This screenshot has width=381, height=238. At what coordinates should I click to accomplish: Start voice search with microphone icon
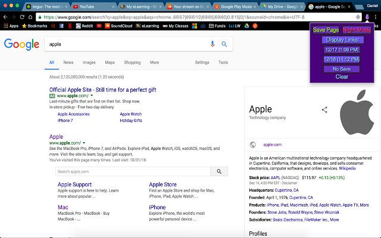(x=213, y=44)
